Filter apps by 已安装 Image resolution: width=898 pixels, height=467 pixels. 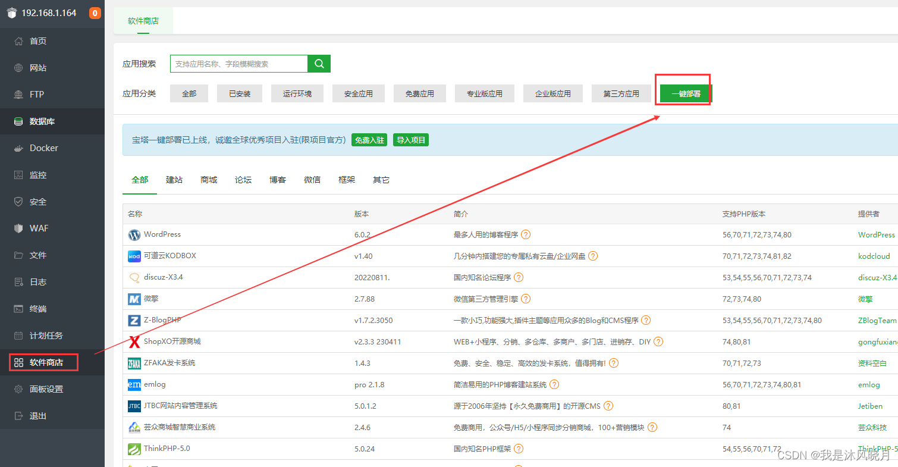tap(240, 93)
